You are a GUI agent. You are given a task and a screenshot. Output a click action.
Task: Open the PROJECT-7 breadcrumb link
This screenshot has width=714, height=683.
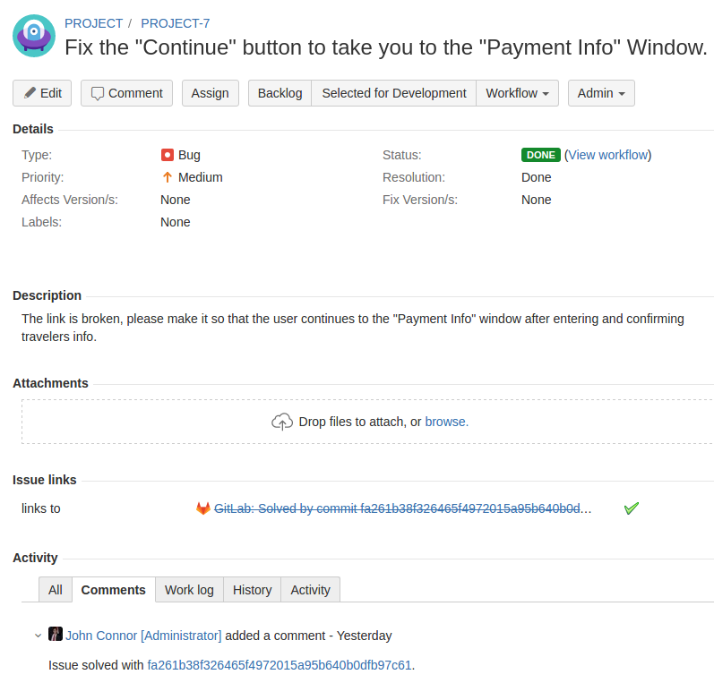(176, 23)
